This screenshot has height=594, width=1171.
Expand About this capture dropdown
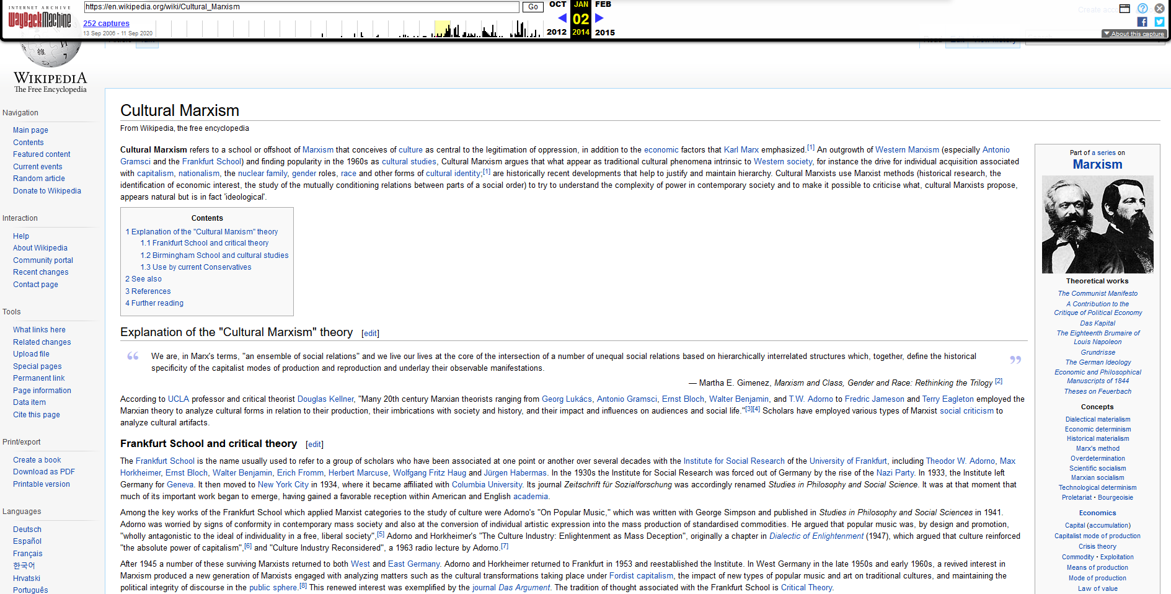1134,33
